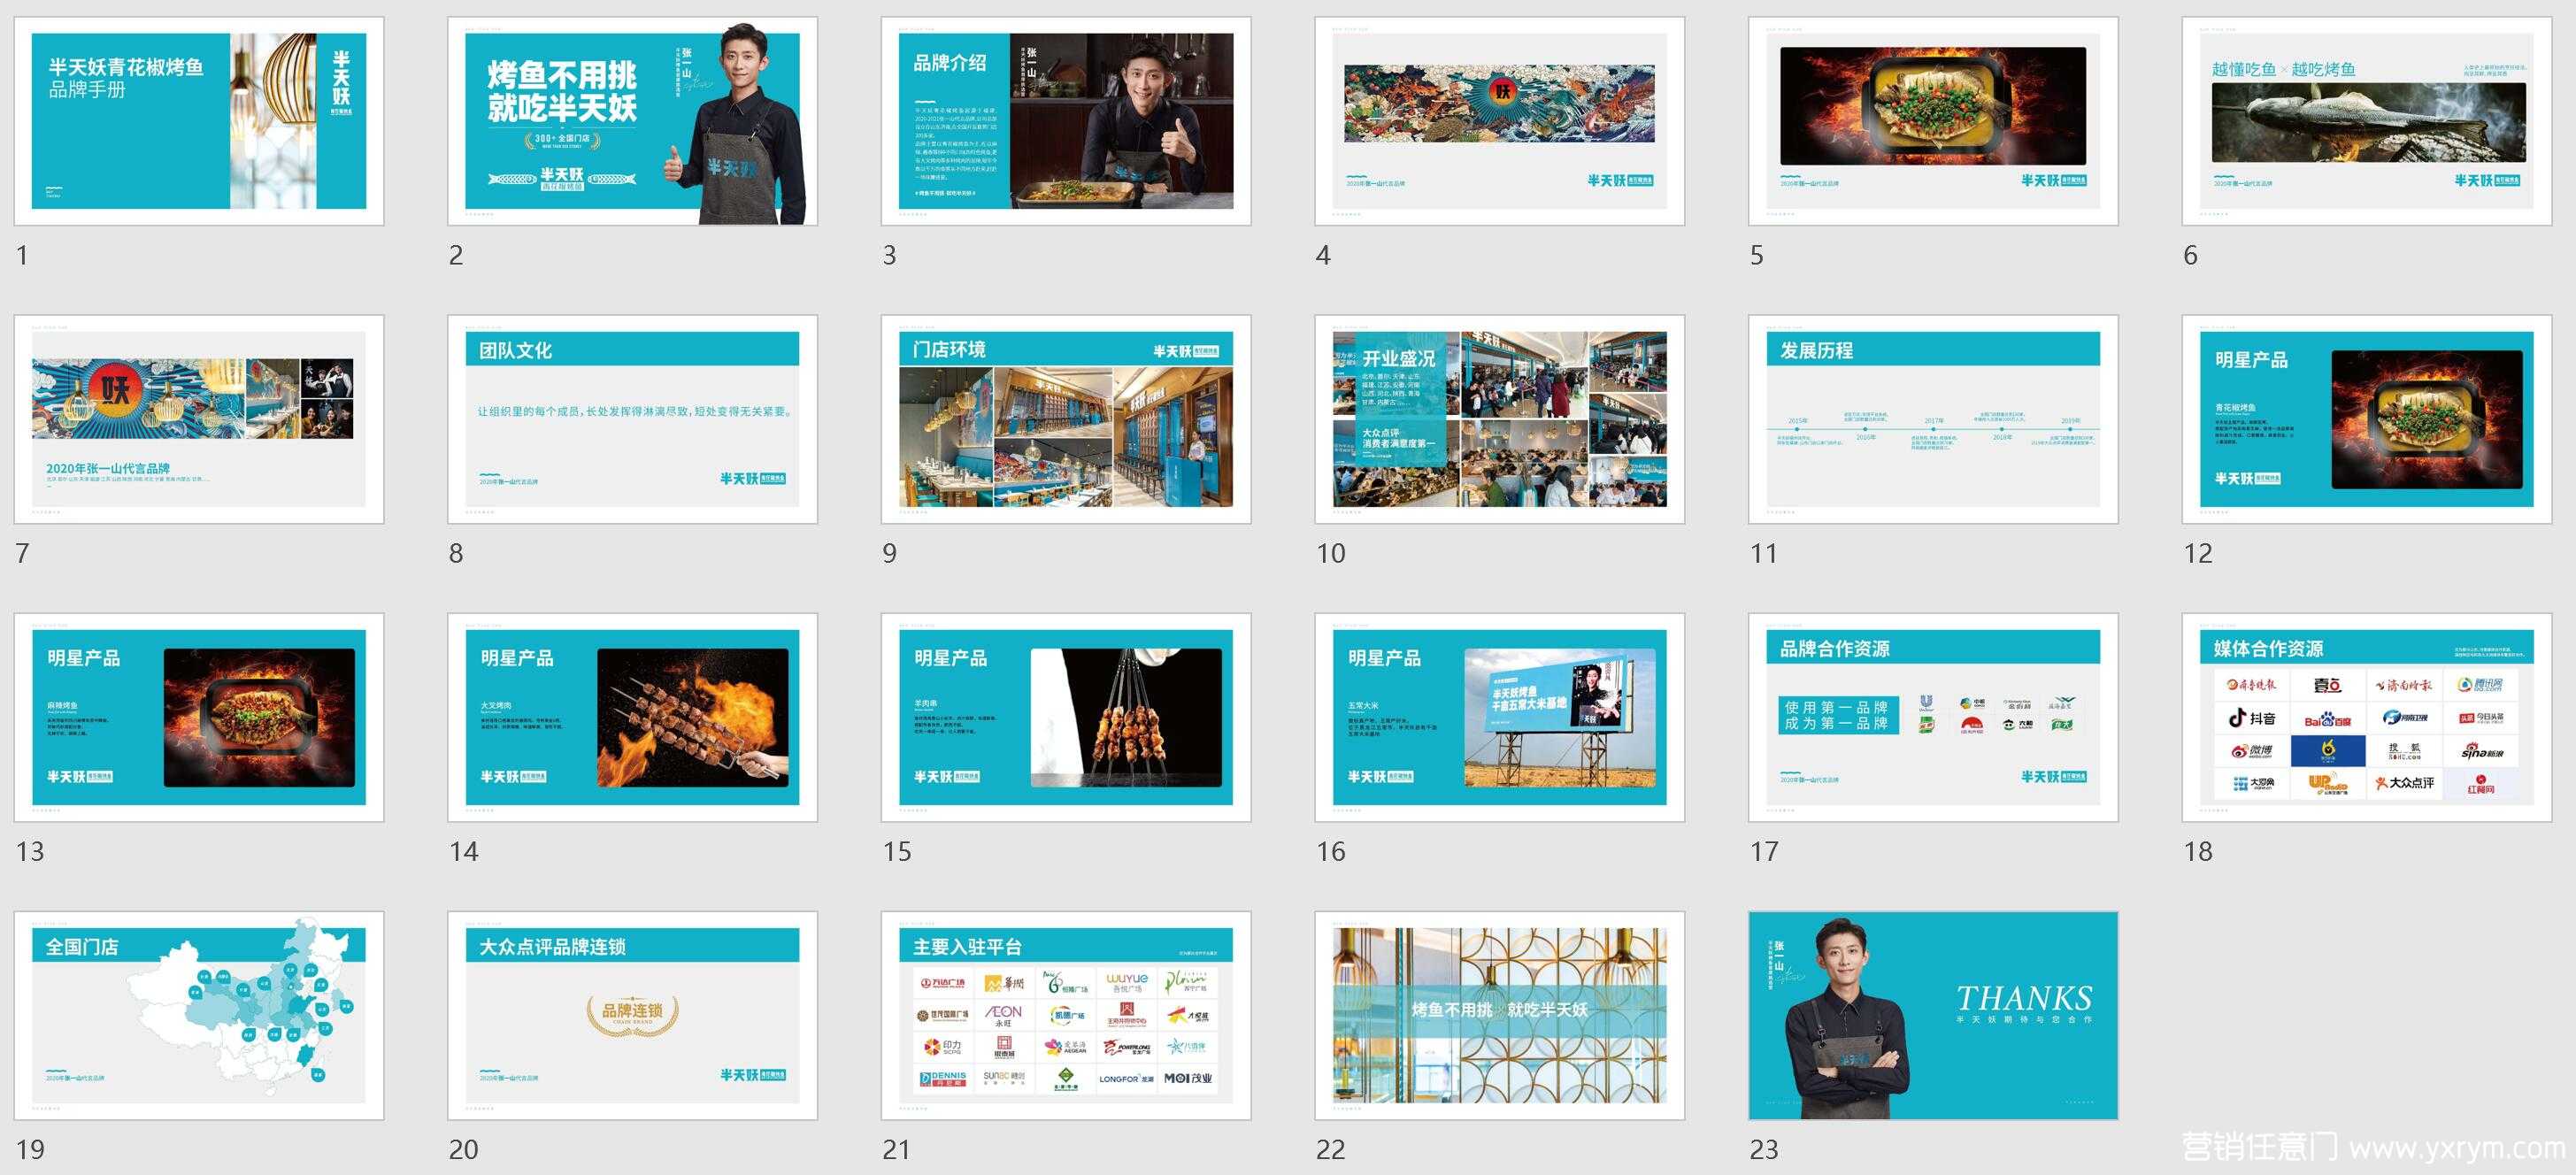Select slide 15 明星产品 lamb skewers
This screenshot has width=2576, height=1175.
[1066, 717]
